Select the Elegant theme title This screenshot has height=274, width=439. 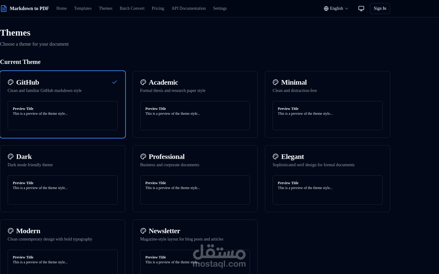293,156
